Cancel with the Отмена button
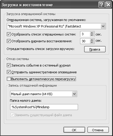113x136 pixels. 98,130
